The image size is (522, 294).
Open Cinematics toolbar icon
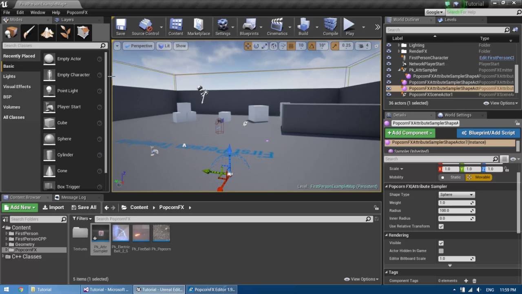click(277, 27)
